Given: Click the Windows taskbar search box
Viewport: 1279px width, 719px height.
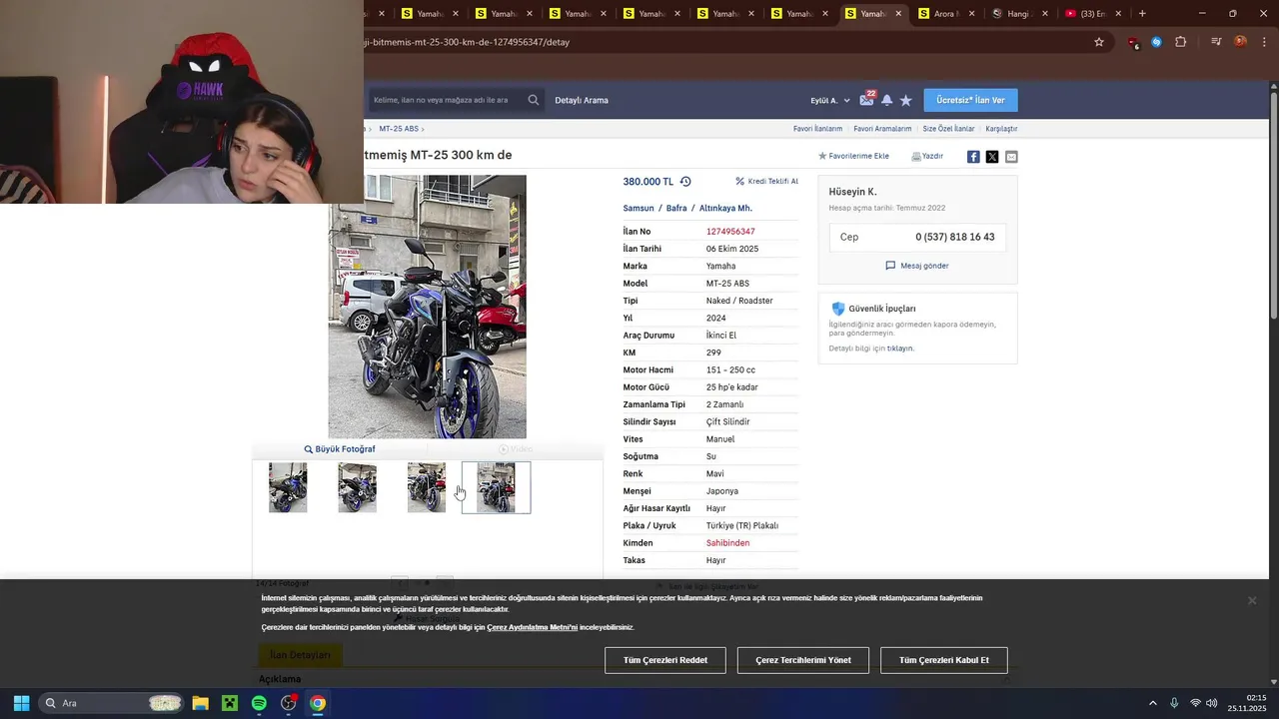Looking at the screenshot, I should 110,703.
